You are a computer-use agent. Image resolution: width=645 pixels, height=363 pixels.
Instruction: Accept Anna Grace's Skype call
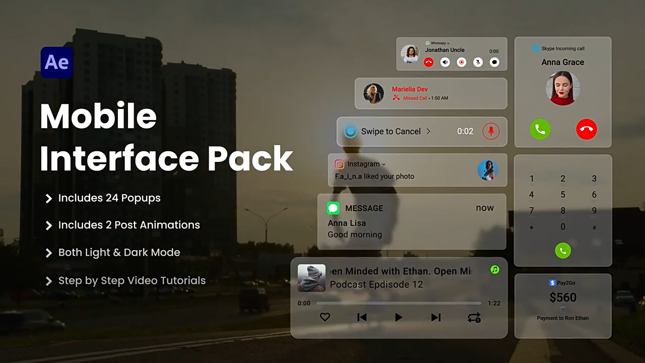(540, 130)
